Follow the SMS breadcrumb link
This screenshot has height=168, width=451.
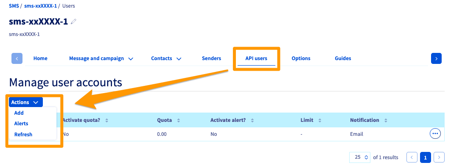14,6
